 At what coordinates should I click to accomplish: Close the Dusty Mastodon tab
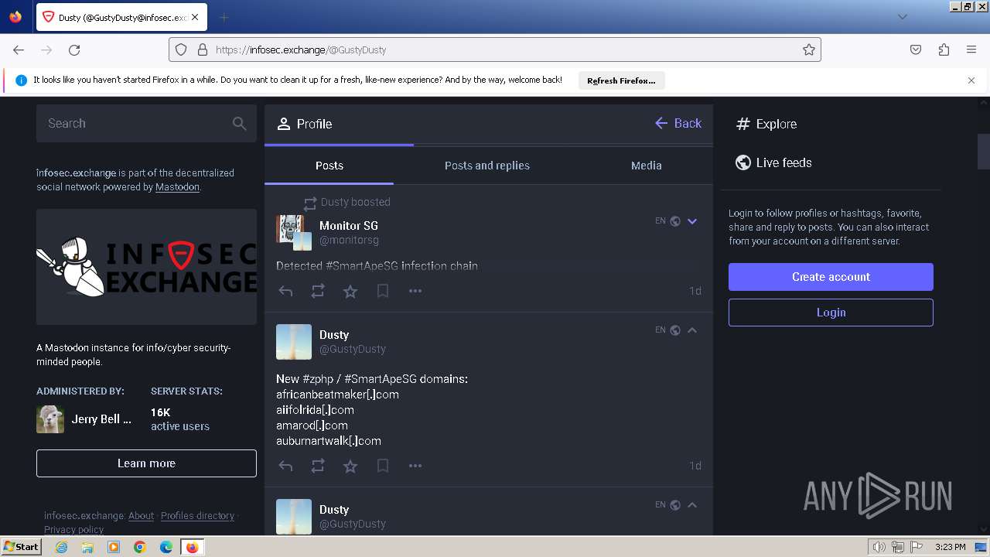[x=194, y=17]
